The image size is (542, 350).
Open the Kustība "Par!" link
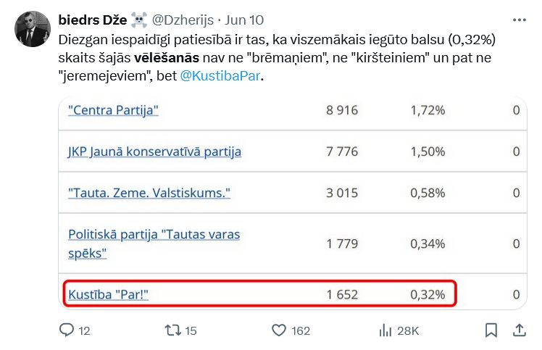[113, 294]
